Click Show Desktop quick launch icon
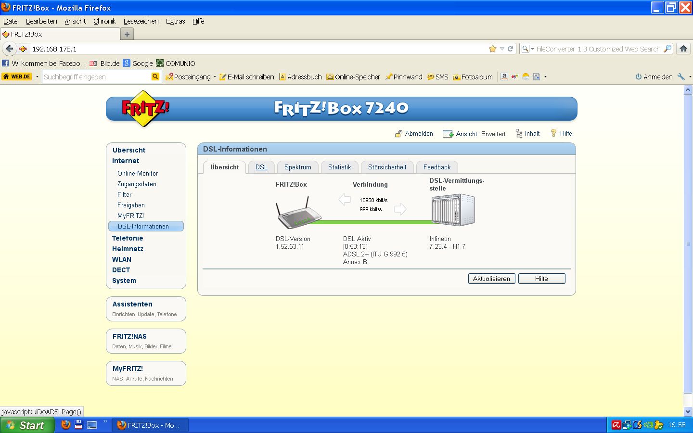 point(92,425)
